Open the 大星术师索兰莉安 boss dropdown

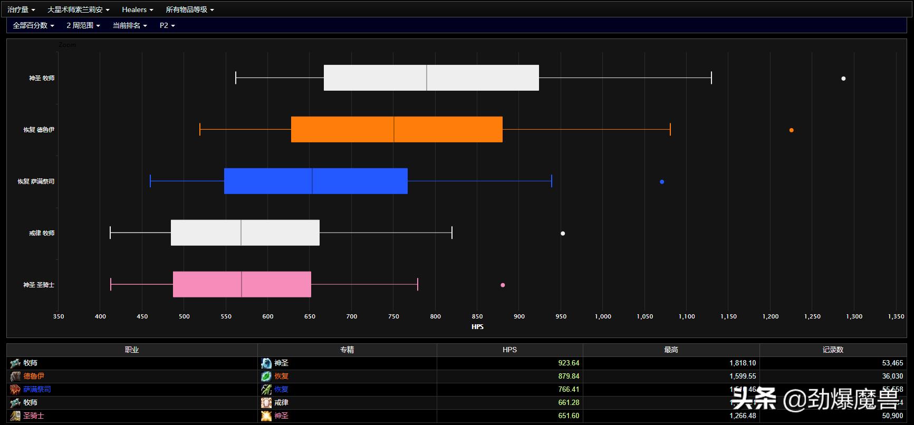click(78, 9)
